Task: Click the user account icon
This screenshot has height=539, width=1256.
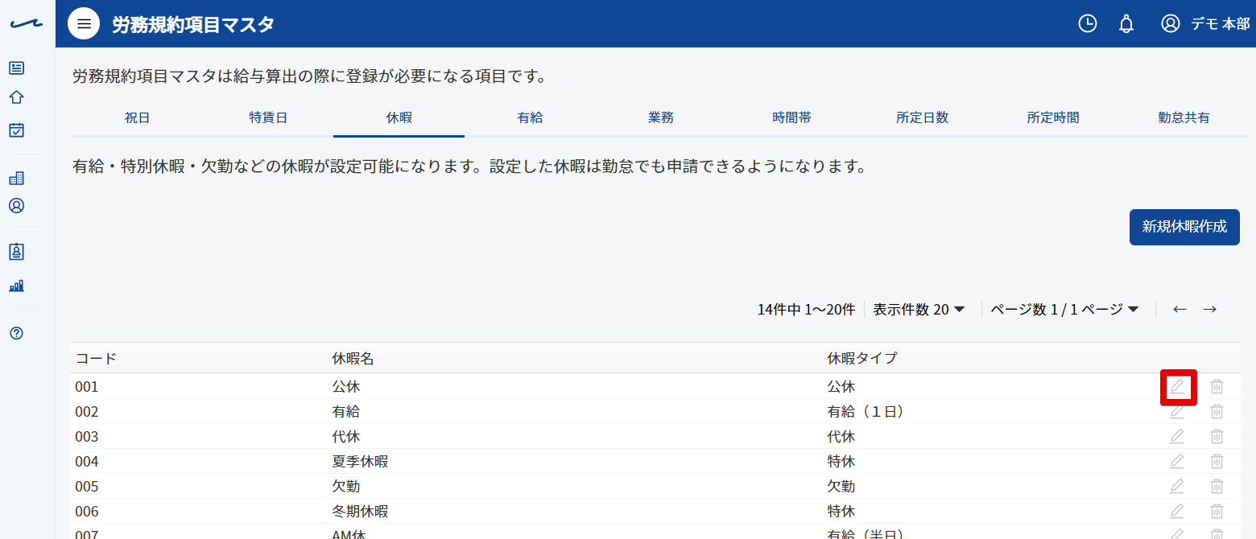Action: [1171, 23]
